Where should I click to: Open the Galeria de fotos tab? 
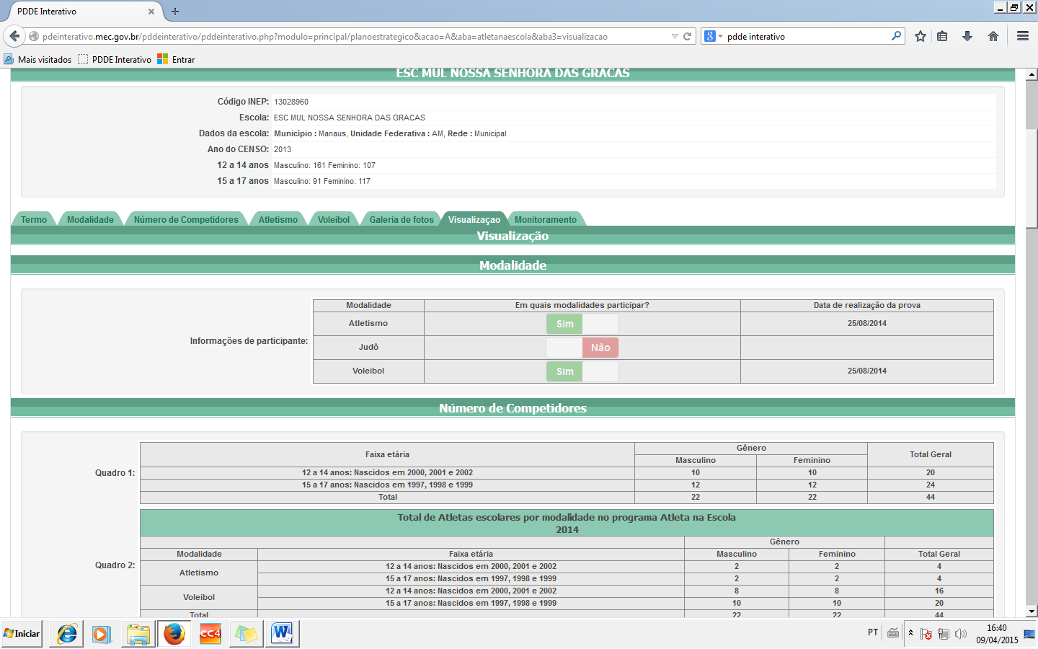pos(402,220)
